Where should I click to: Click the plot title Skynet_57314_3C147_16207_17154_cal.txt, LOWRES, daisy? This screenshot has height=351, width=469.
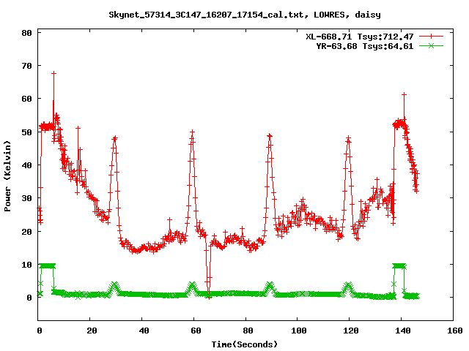pos(245,15)
